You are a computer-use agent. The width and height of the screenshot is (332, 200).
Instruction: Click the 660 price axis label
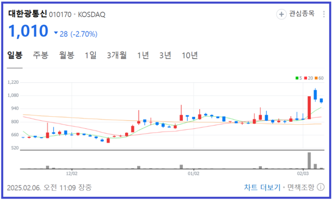coord(15,135)
